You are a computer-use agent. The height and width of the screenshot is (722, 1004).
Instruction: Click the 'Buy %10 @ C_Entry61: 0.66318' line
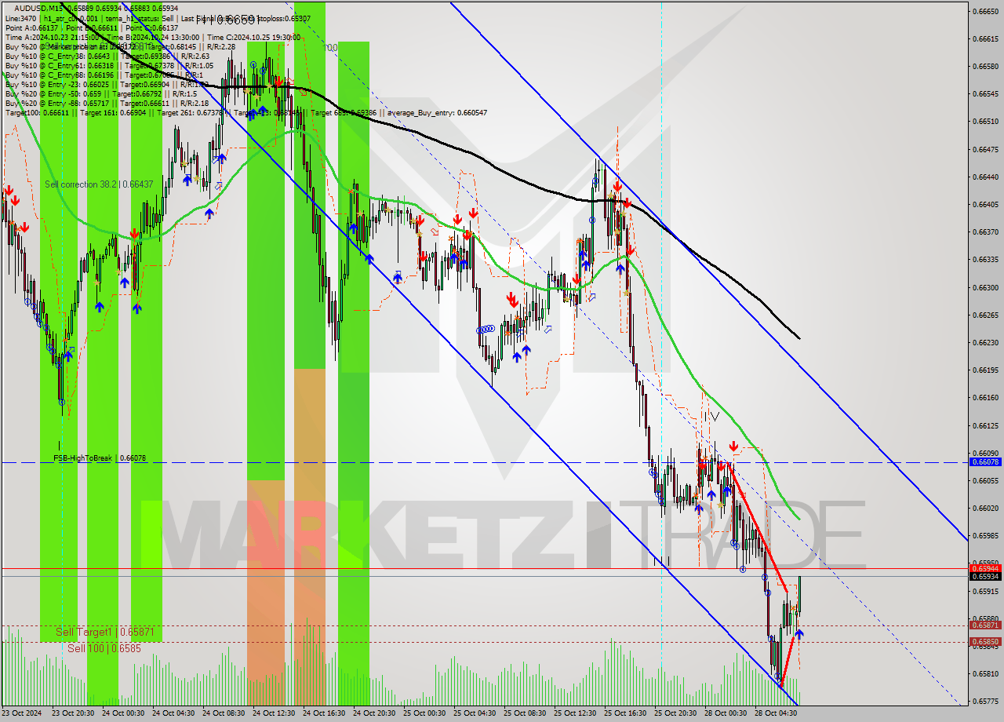tap(109, 65)
